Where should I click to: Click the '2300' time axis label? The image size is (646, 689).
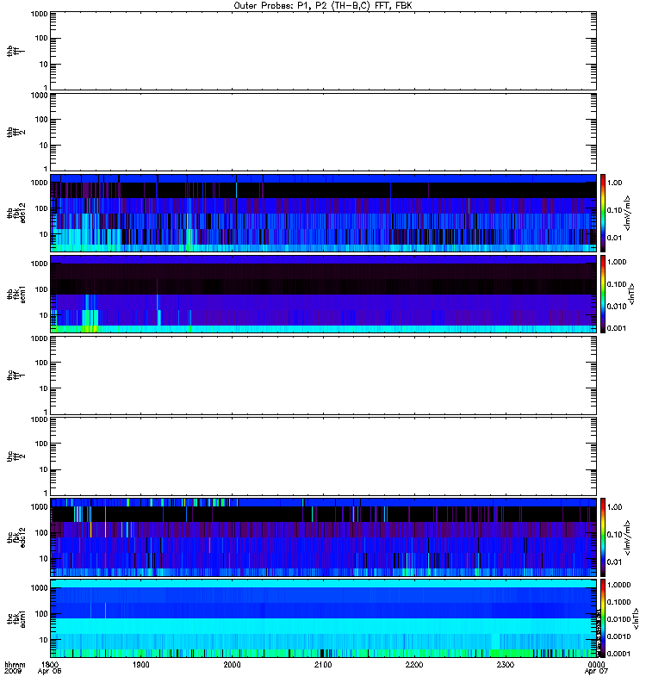coord(506,665)
